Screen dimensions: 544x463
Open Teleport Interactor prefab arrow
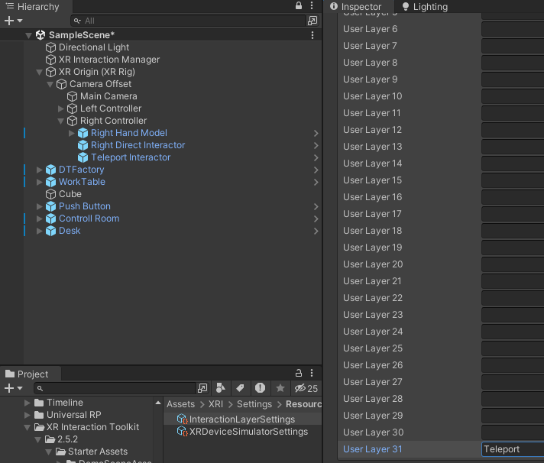click(316, 157)
